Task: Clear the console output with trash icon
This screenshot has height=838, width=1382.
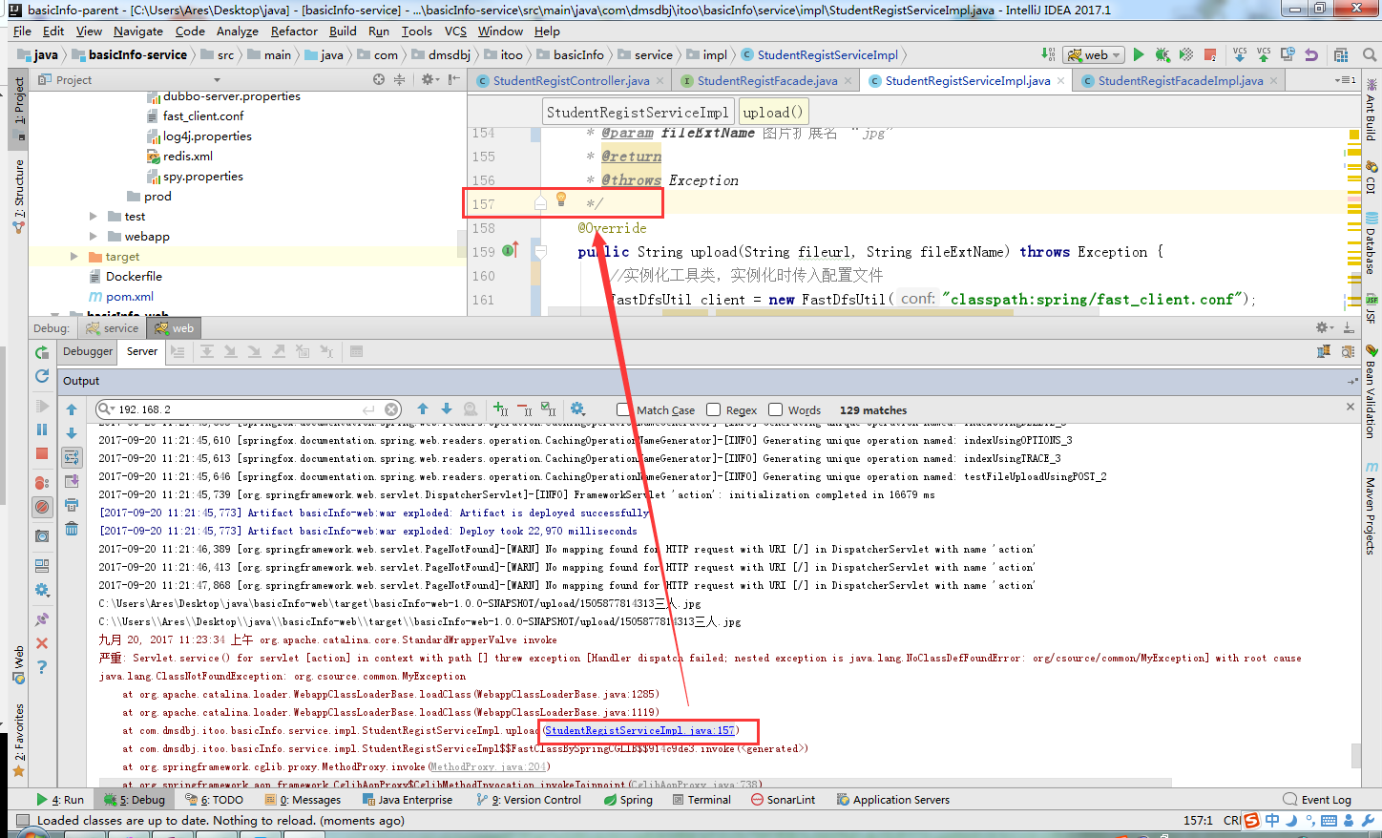Action: coord(72,528)
